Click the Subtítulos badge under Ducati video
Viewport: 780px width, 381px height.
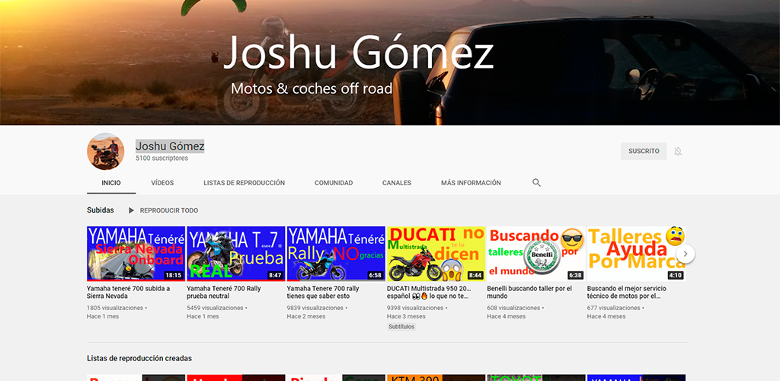point(401,327)
